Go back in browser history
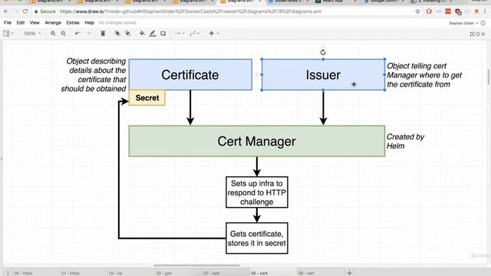Screen dimensions: 491x276 (6, 11)
